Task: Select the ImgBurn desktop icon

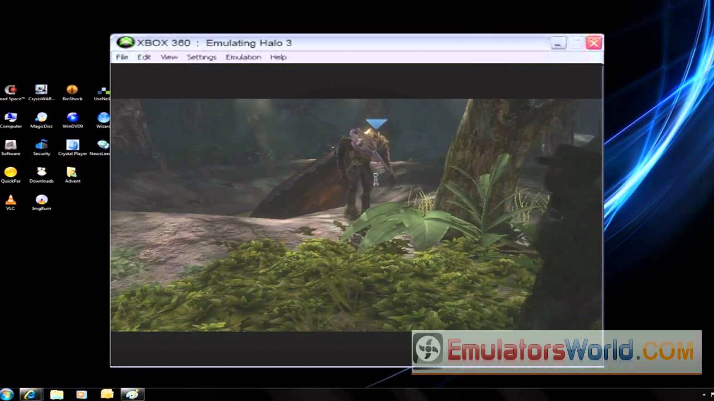Action: pyautogui.click(x=41, y=202)
